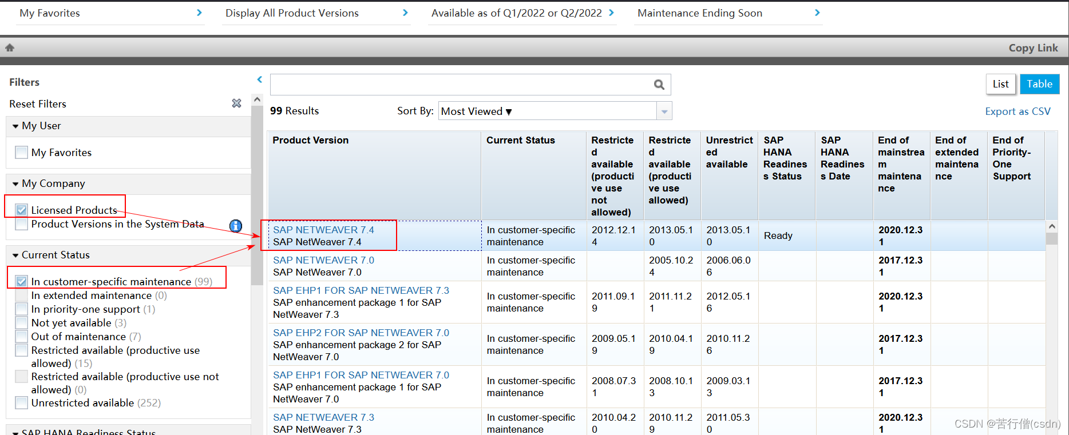
Task: Click Reset Filters text
Action: pyautogui.click(x=38, y=104)
